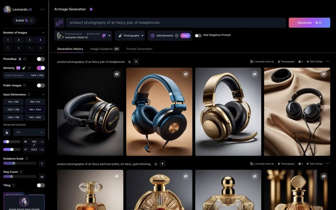
Task: Reuse prompt with the upward arrow icon
Action: click(136, 61)
